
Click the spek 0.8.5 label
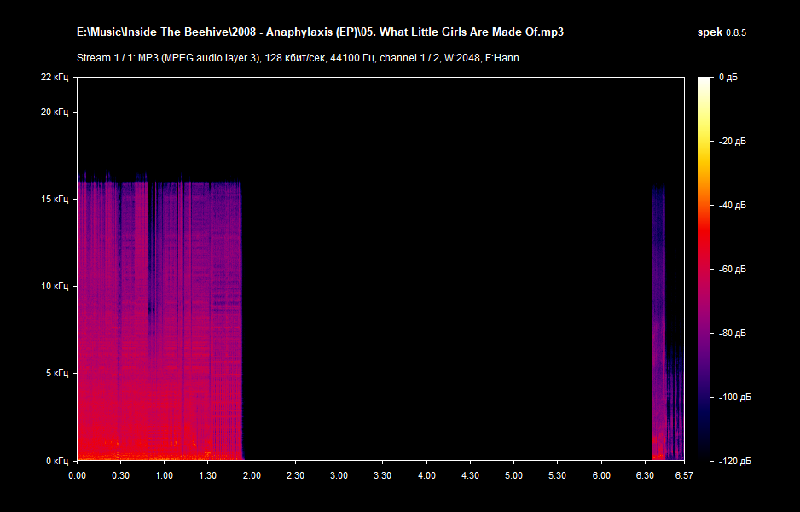(722, 32)
